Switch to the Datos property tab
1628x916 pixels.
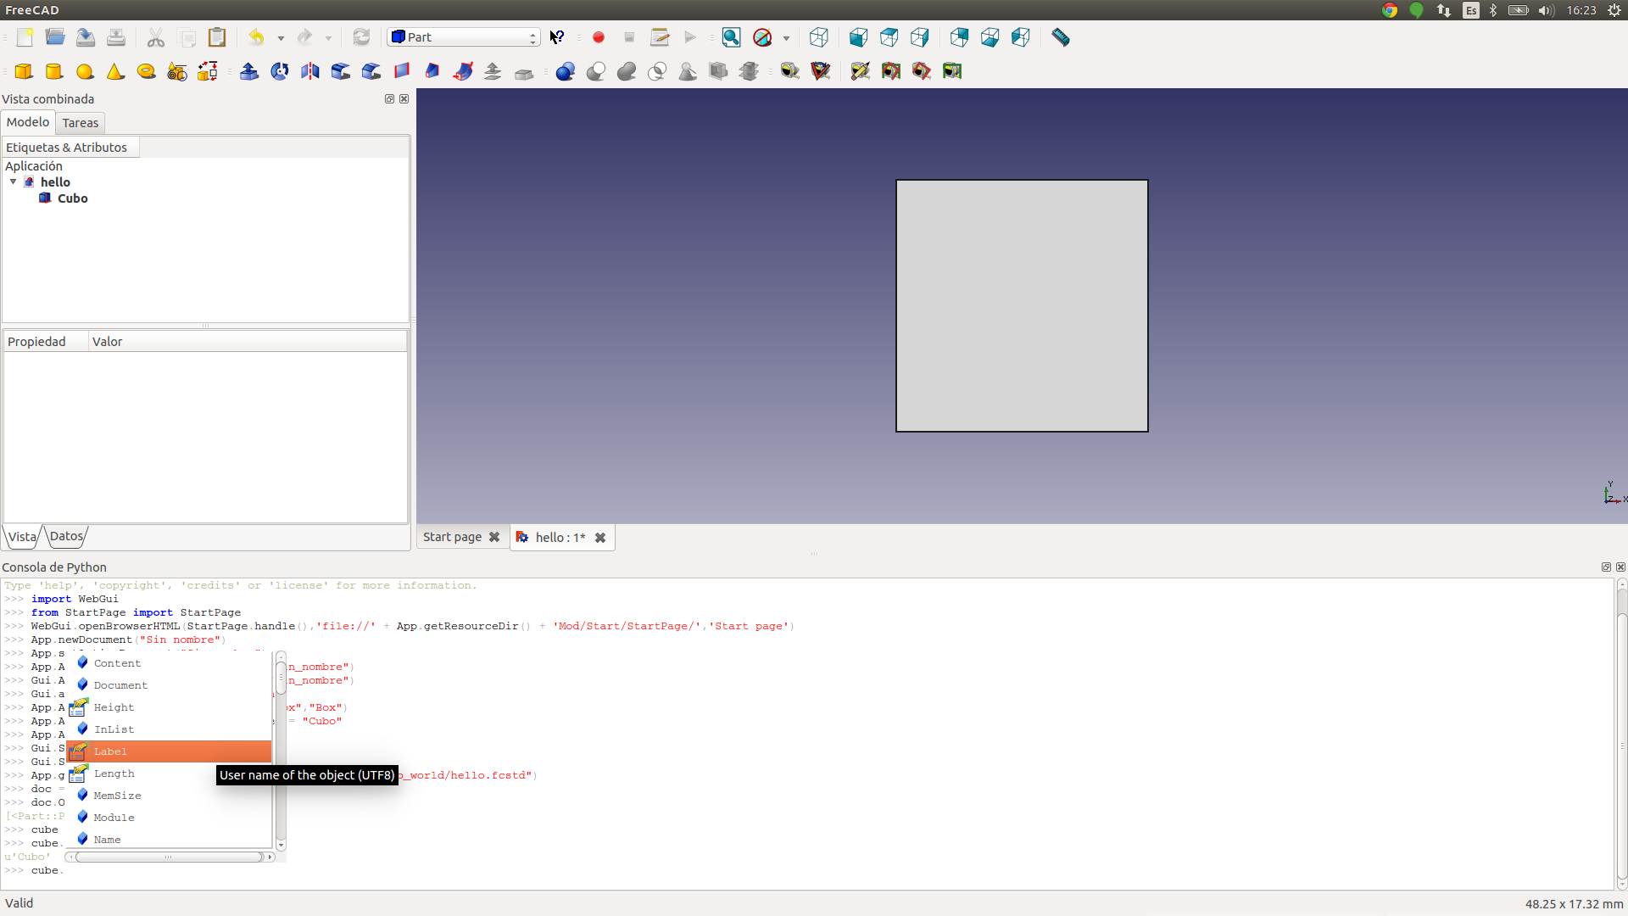66,536
